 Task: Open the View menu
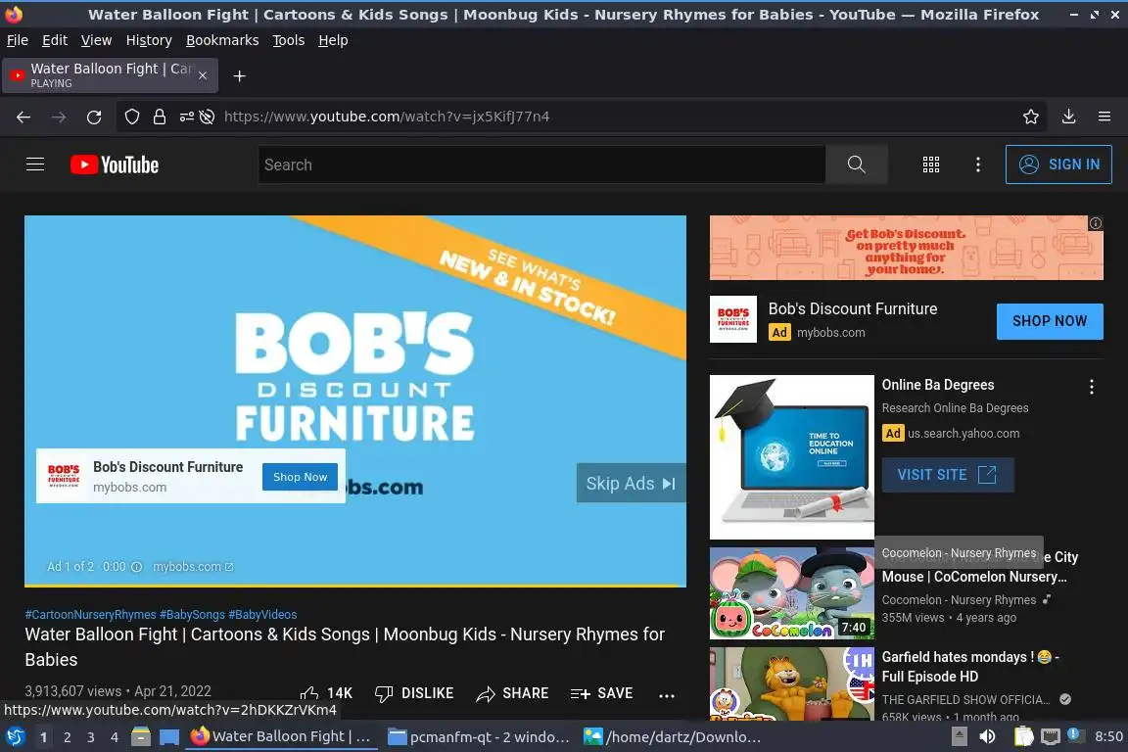(x=96, y=40)
